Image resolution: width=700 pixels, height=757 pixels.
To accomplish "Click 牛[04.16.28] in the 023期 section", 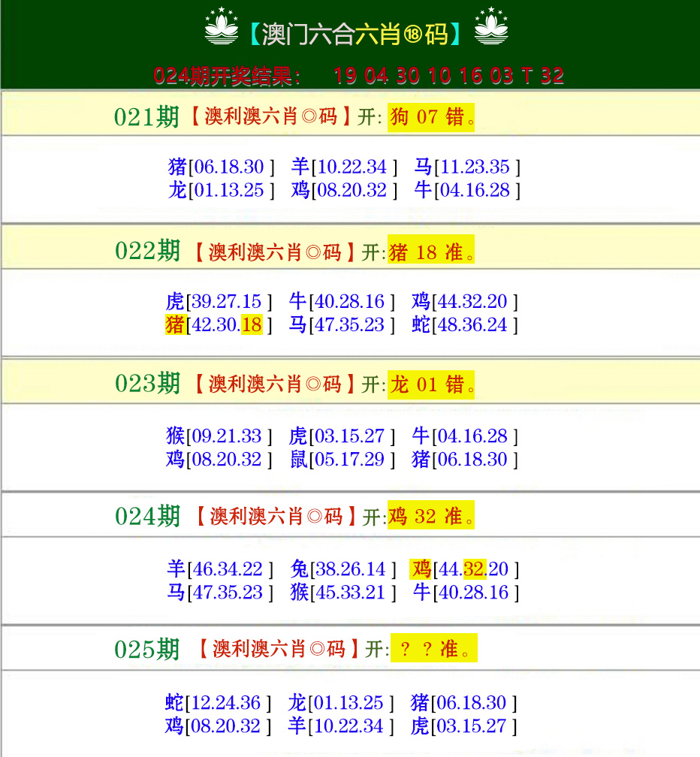I will (x=465, y=436).
